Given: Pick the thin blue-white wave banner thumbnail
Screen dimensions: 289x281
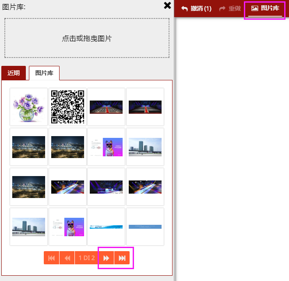Looking at the screenshot, I should 106,227.
